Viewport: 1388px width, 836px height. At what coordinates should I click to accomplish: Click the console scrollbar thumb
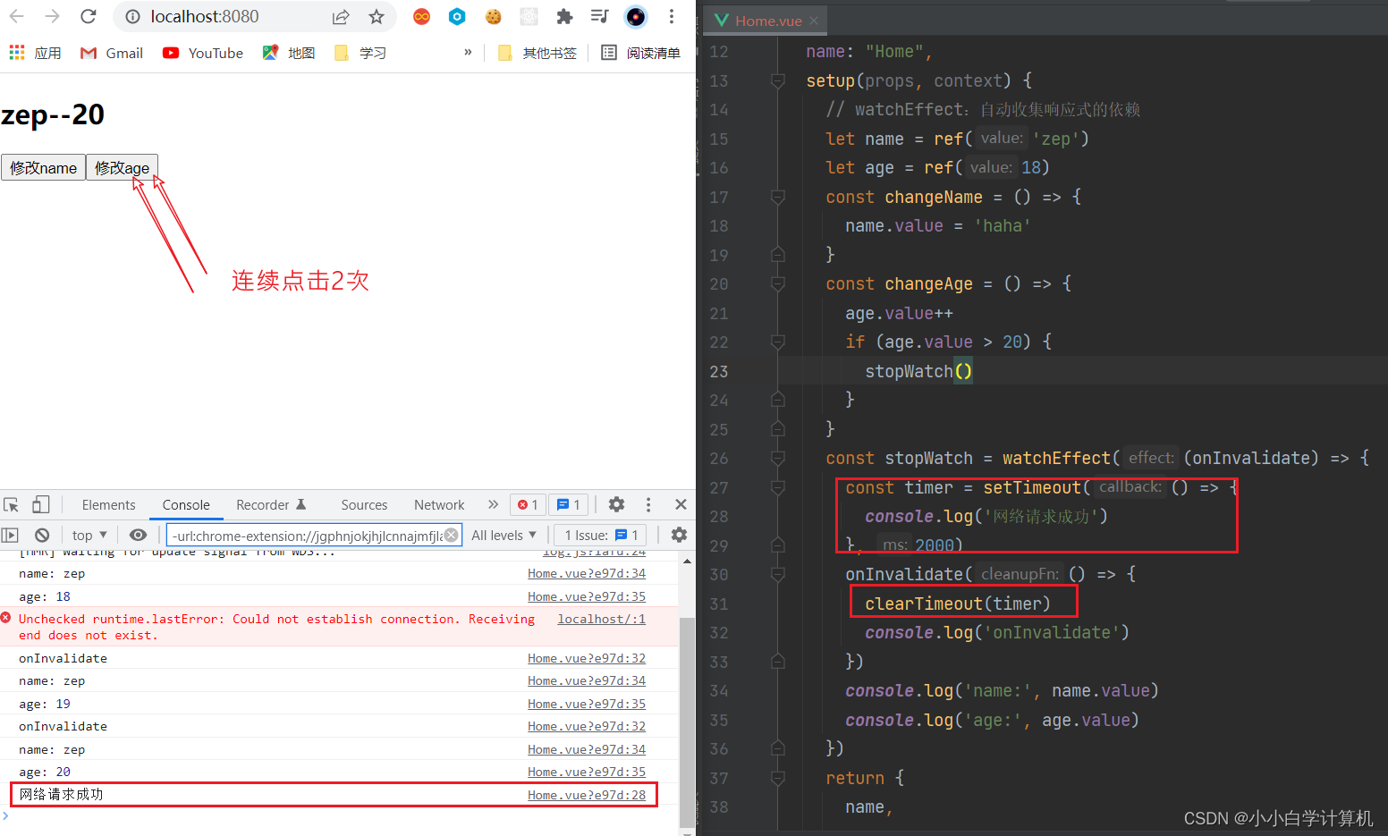coord(687,722)
